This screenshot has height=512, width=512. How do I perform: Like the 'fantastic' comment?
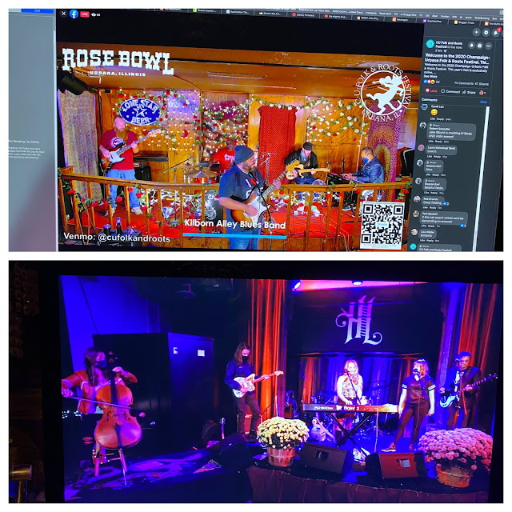423,240
